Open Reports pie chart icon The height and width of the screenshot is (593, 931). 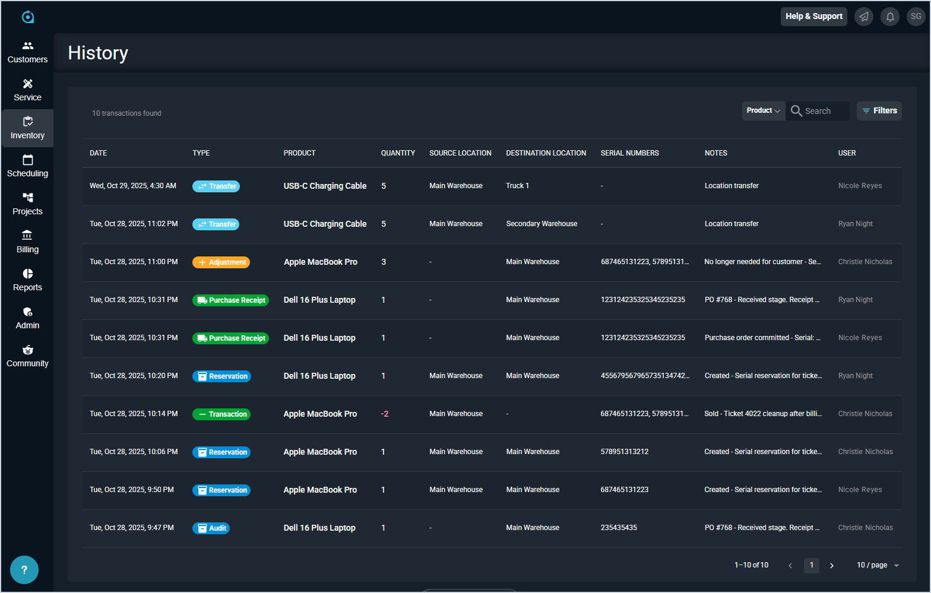(27, 274)
